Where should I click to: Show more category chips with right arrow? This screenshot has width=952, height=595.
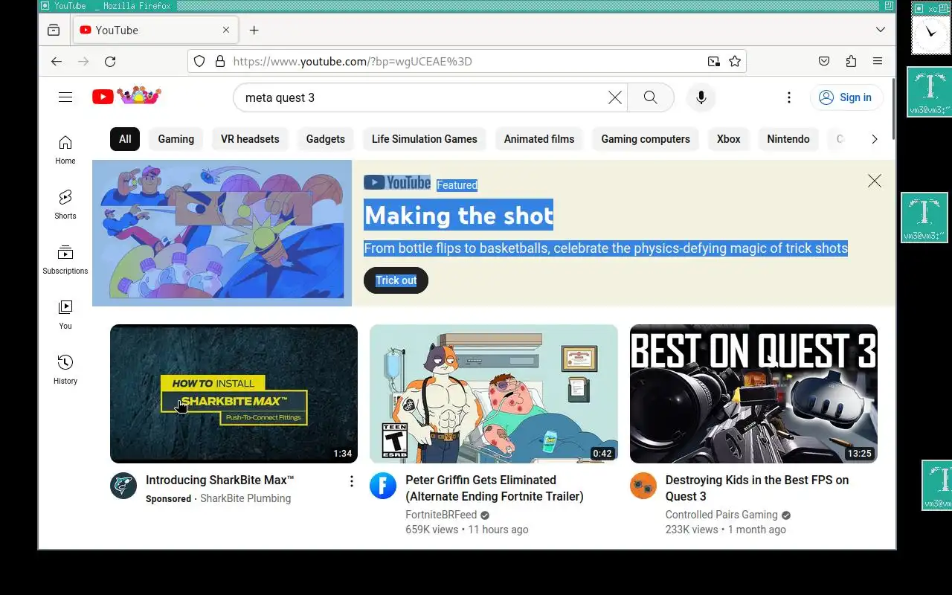(x=875, y=139)
